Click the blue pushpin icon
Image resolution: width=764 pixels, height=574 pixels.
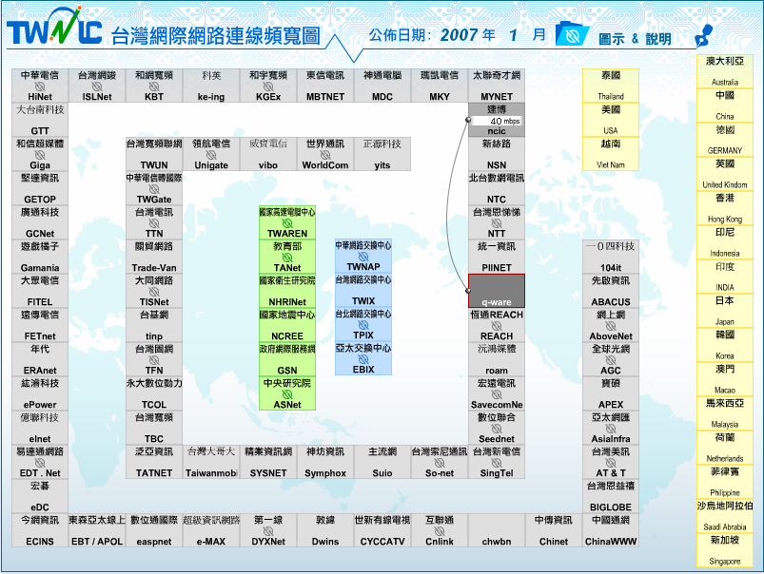704,35
